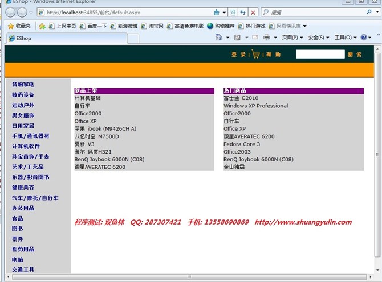Select the 汽车/摩托/自行车 category

coord(35,198)
